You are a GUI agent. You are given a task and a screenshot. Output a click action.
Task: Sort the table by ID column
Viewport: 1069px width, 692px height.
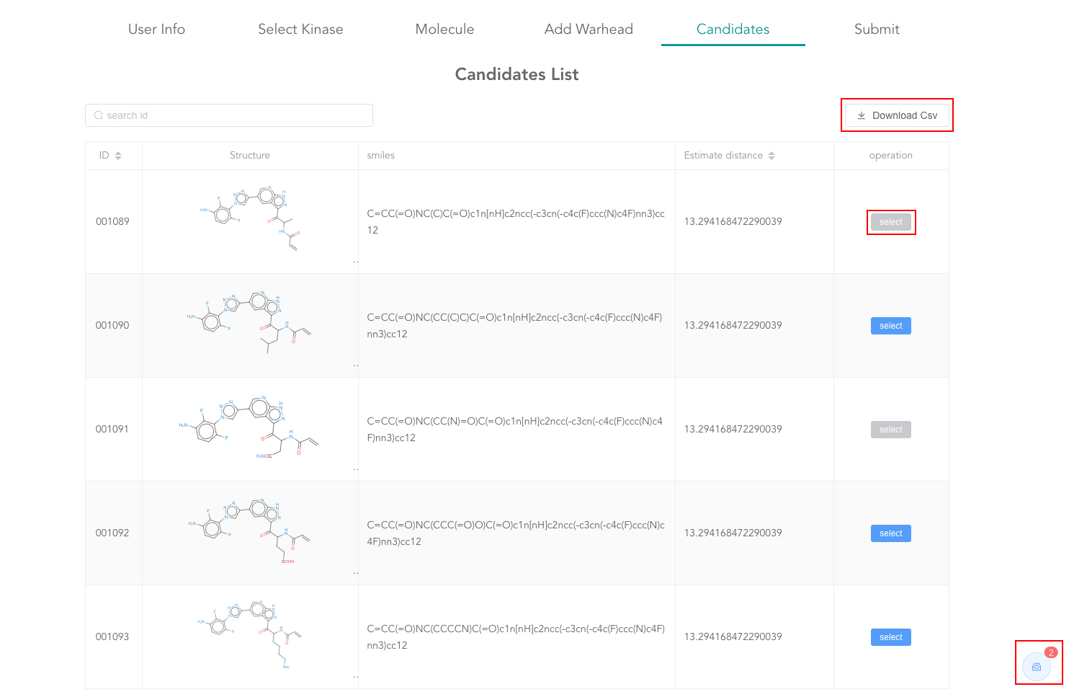pos(117,156)
